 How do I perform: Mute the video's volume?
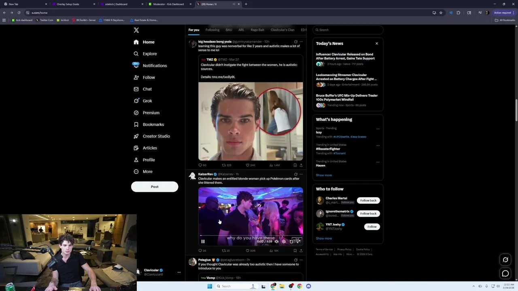[276, 241]
